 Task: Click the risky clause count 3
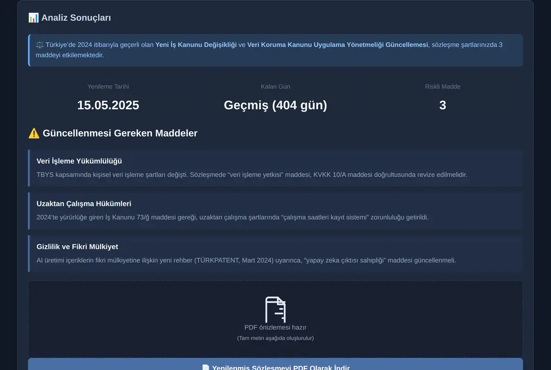443,105
